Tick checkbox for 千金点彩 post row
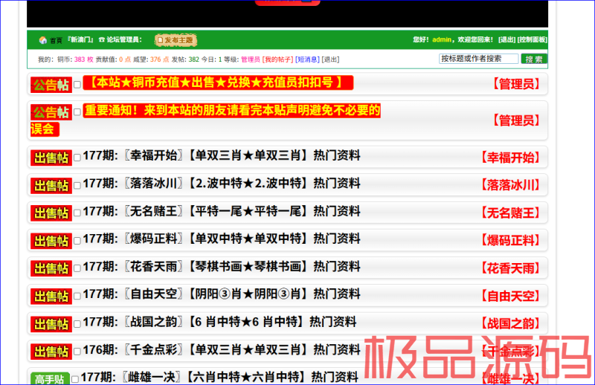Screen dimensions: 595x385 tap(77, 352)
